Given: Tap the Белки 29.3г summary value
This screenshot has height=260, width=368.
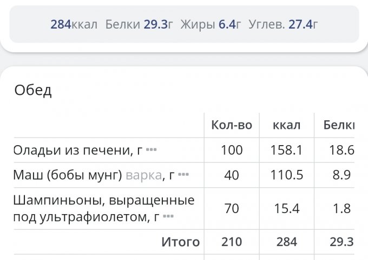Looking at the screenshot, I should [139, 24].
